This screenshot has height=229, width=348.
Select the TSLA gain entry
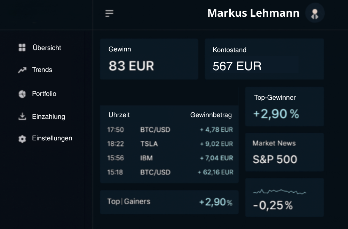pos(169,144)
